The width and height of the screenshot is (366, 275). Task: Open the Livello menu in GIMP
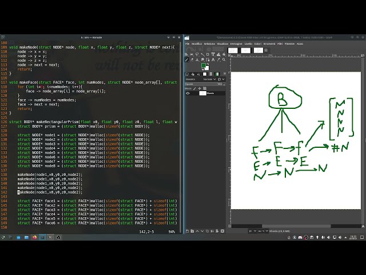coord(248,44)
